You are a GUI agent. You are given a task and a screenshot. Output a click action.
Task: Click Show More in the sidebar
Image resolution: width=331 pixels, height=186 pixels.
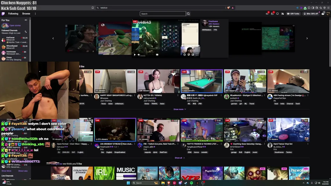pyautogui.click(x=6, y=171)
